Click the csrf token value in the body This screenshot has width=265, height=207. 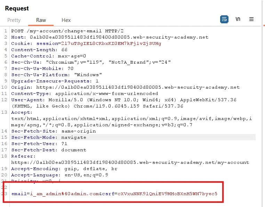pos(167,194)
